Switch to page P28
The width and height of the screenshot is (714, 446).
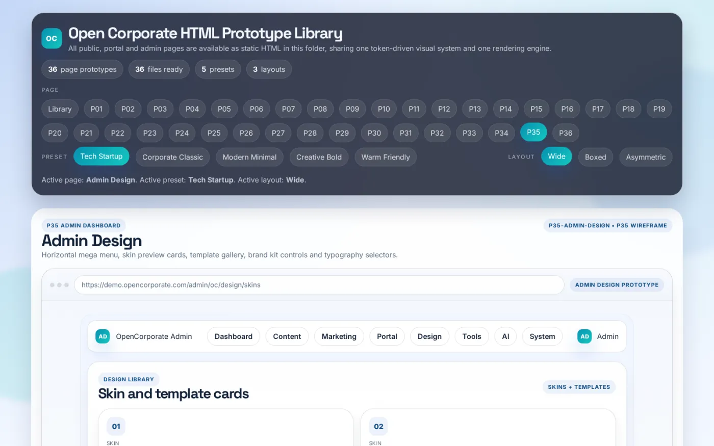(x=310, y=133)
